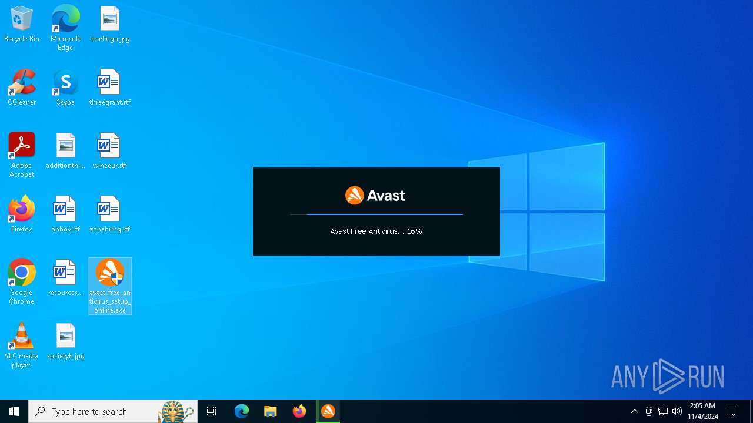
Task: Launch Microsoft Edge from the taskbar
Action: [242, 411]
